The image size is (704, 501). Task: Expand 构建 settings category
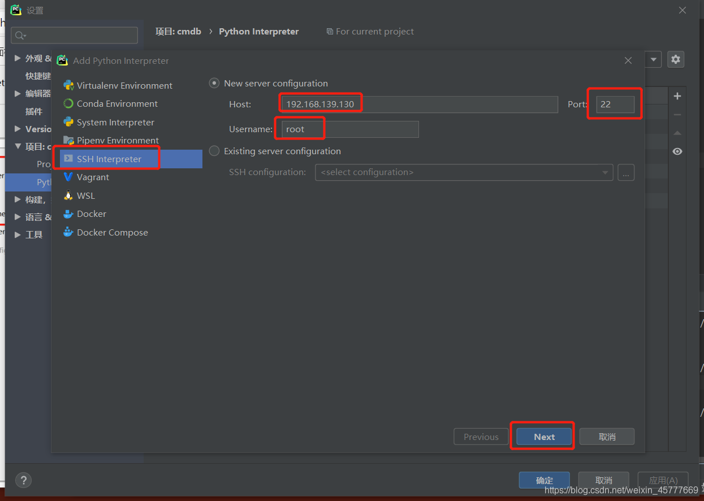tap(18, 199)
